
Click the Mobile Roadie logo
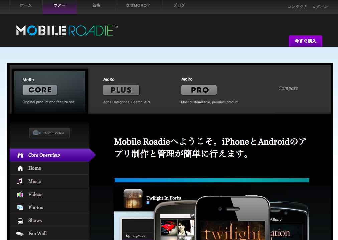pyautogui.click(x=67, y=30)
